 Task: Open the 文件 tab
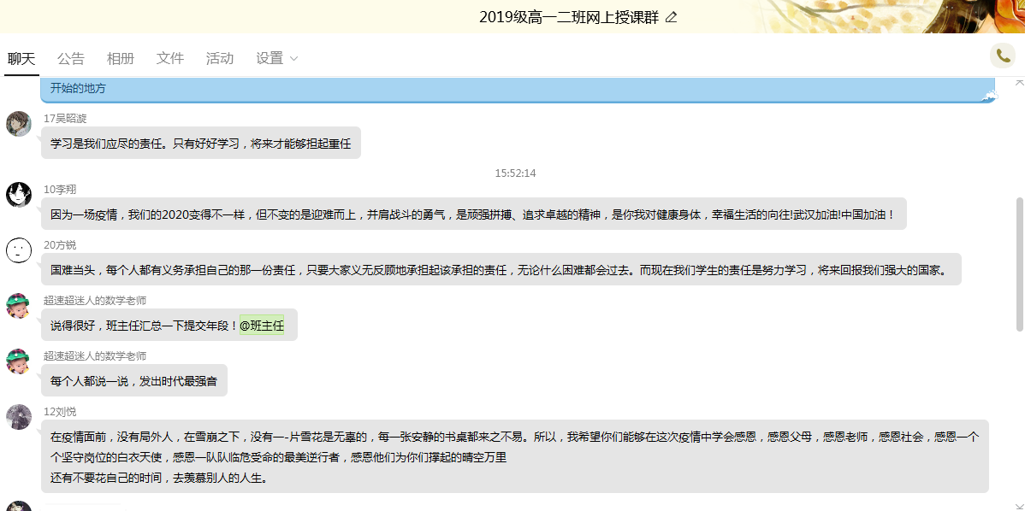pos(170,59)
